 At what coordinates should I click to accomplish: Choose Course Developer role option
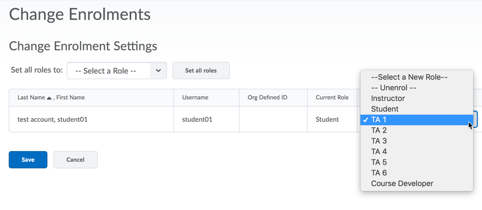point(402,184)
